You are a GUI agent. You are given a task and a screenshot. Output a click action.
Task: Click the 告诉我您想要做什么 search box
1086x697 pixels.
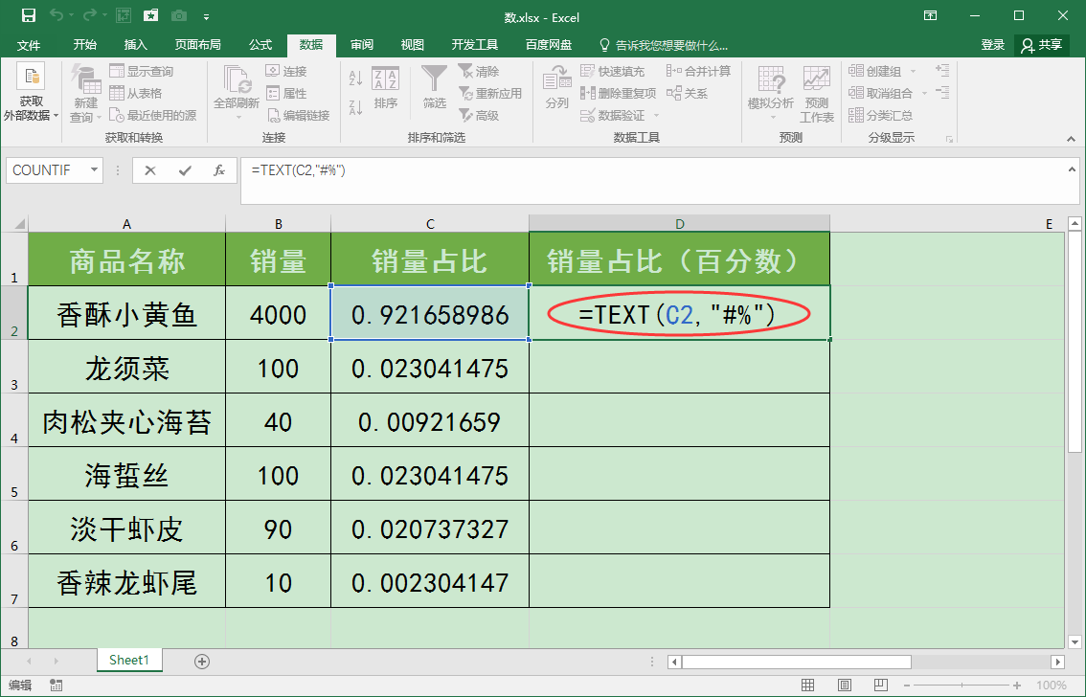point(665,46)
